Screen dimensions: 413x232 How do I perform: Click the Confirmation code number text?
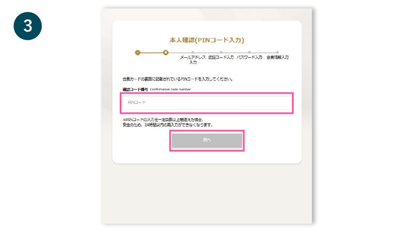(x=170, y=89)
